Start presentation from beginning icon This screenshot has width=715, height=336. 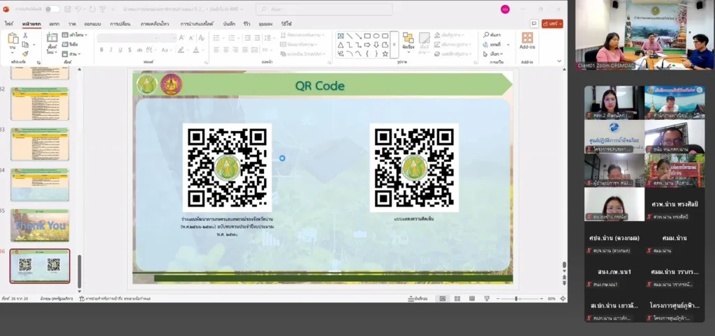tap(103, 9)
